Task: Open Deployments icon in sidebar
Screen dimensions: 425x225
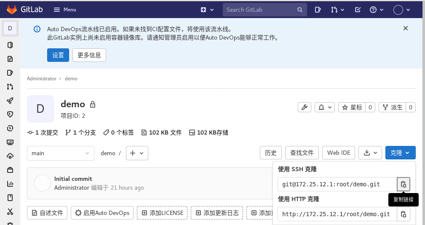Action: pyautogui.click(x=10, y=128)
